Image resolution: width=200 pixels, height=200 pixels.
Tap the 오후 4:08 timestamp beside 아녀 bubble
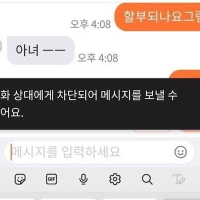click(x=98, y=58)
